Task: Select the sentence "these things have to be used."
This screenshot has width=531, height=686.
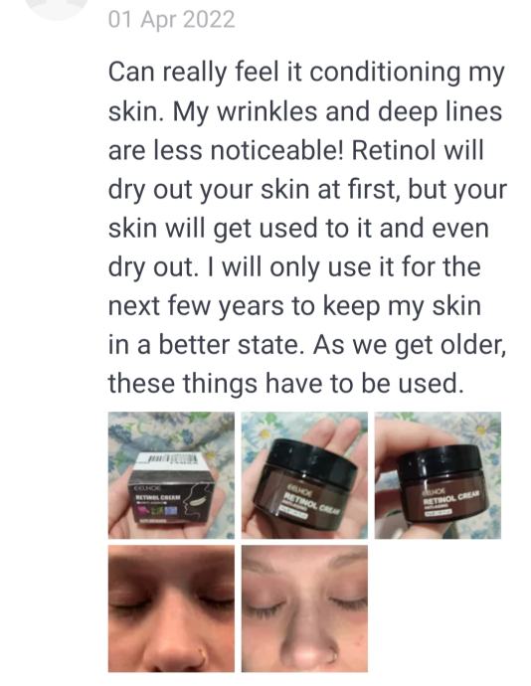Action: (x=285, y=383)
